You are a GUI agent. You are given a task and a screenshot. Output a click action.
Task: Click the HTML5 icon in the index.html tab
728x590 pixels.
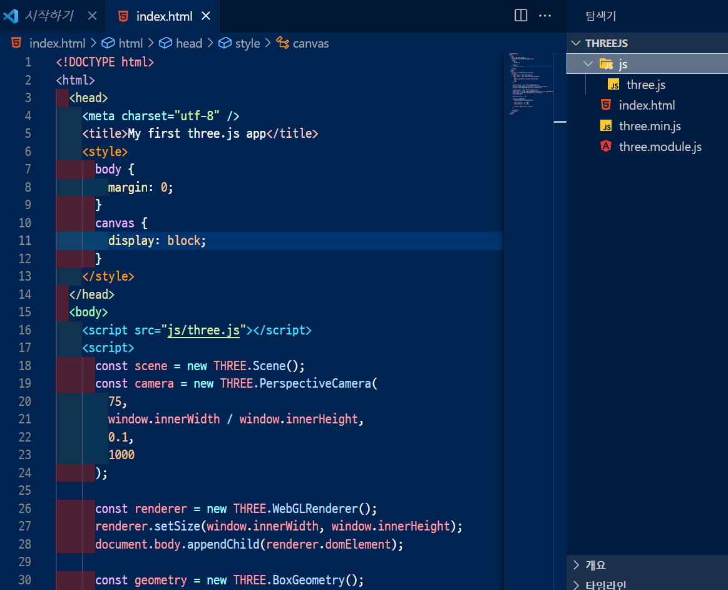123,16
